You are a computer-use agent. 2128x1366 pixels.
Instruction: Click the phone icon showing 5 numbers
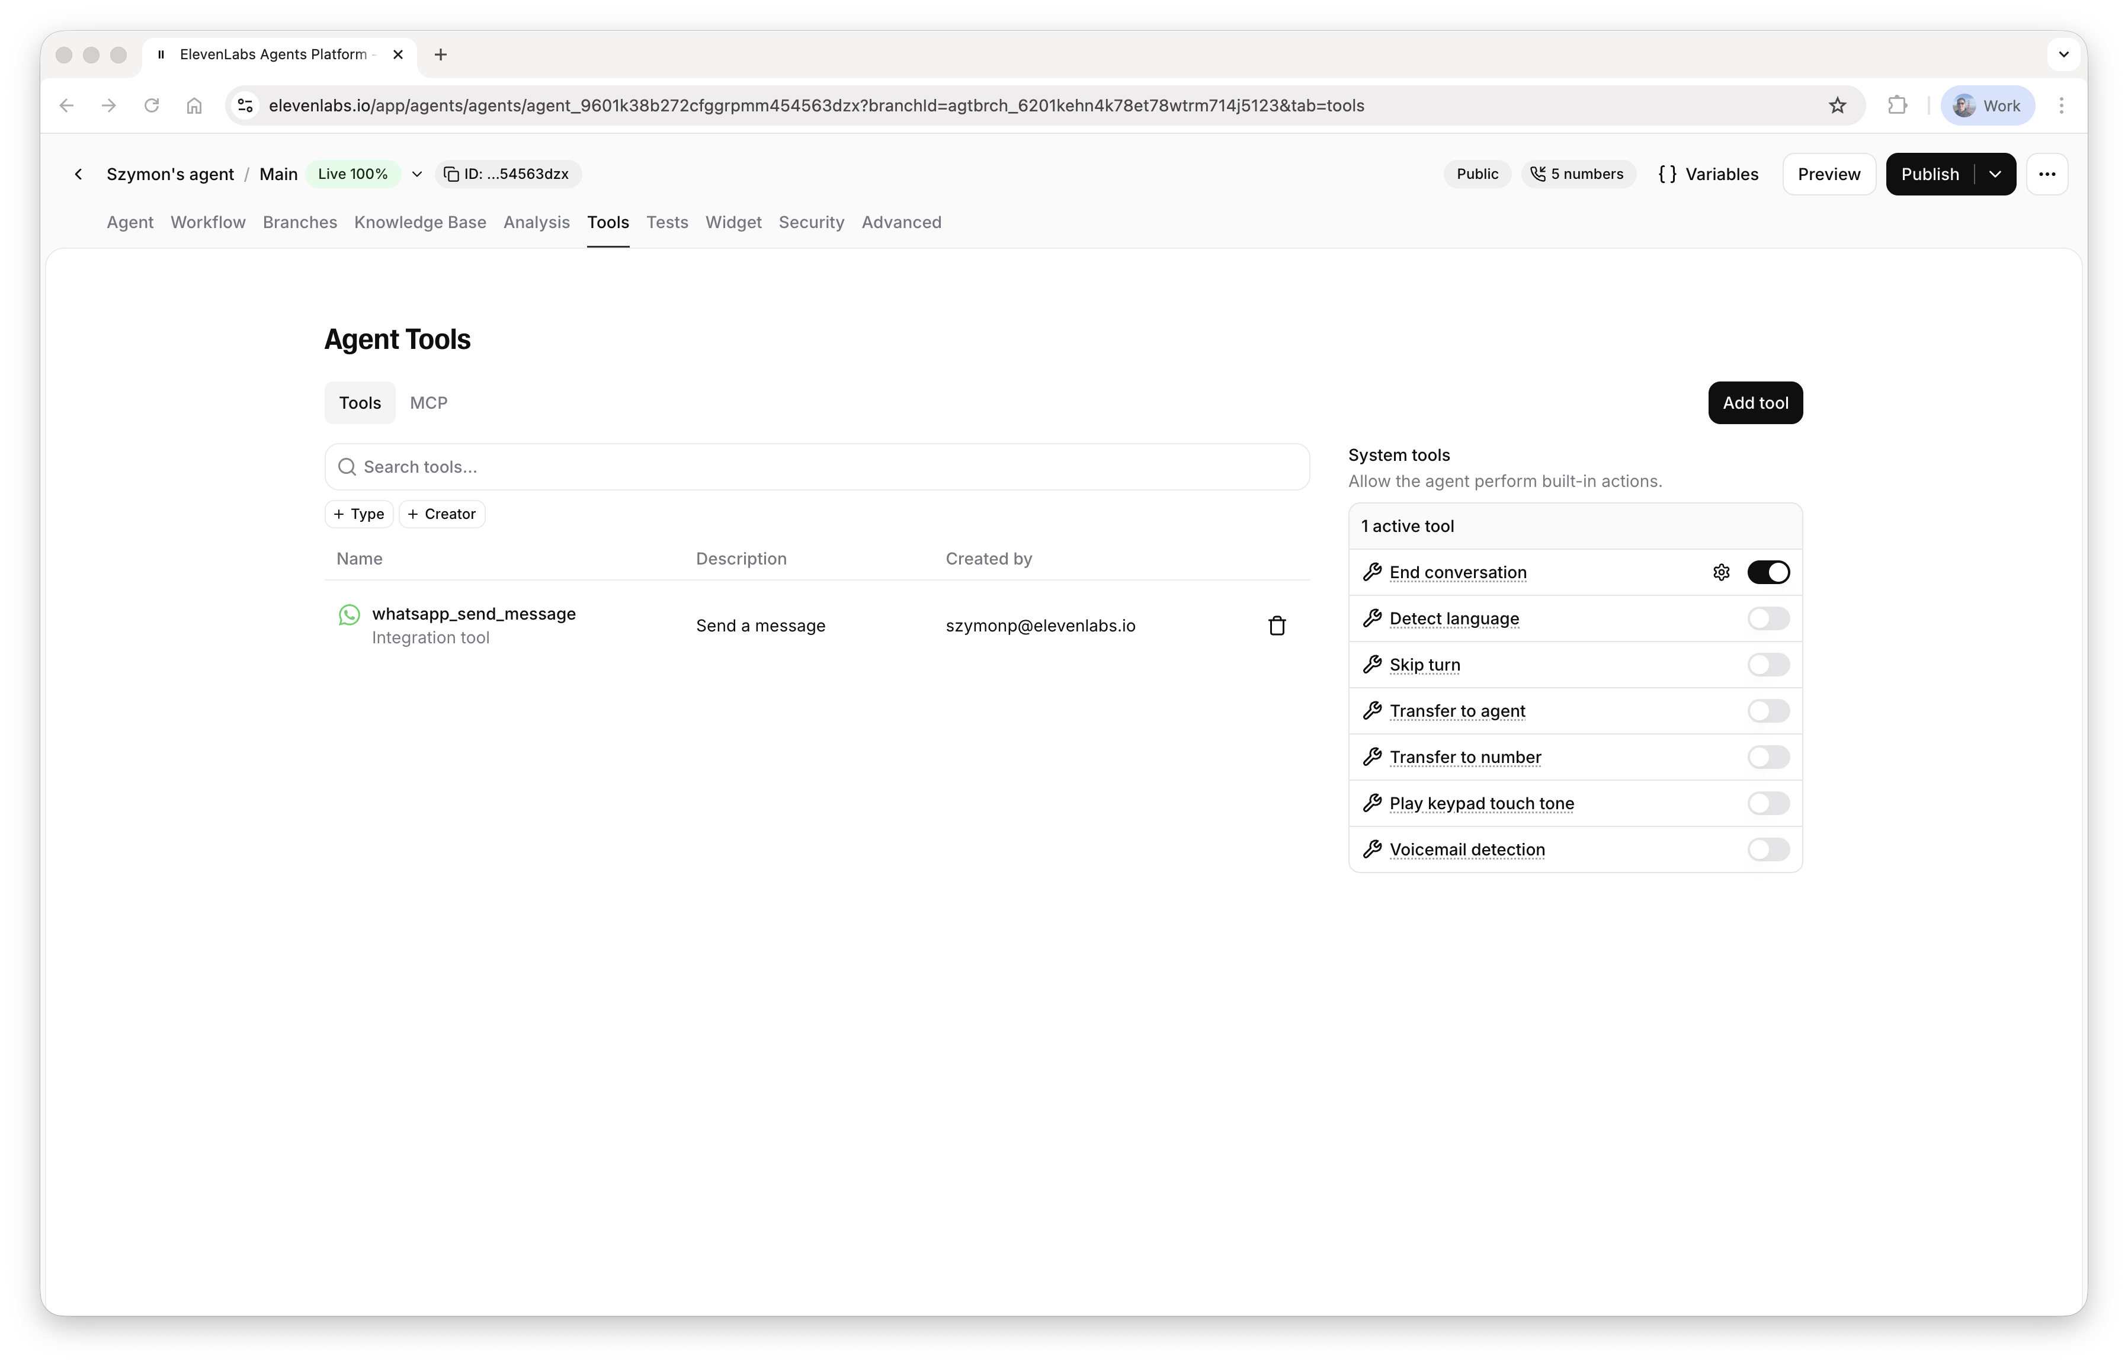pyautogui.click(x=1537, y=174)
